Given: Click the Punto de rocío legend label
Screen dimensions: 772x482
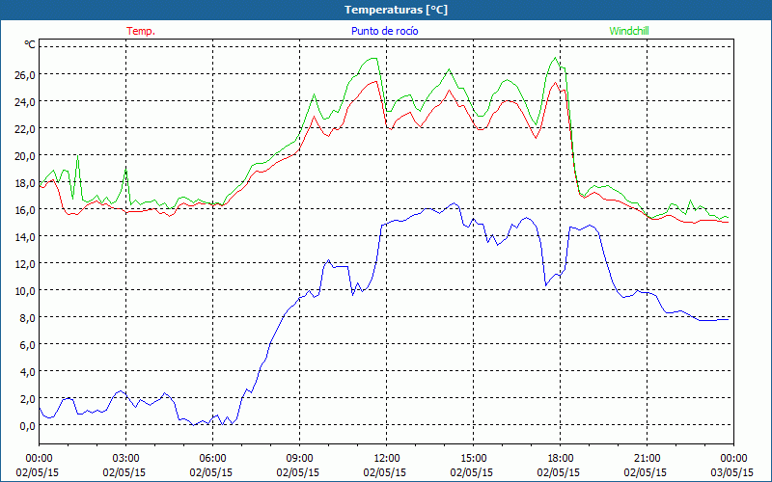Looking at the screenshot, I should pos(384,31).
